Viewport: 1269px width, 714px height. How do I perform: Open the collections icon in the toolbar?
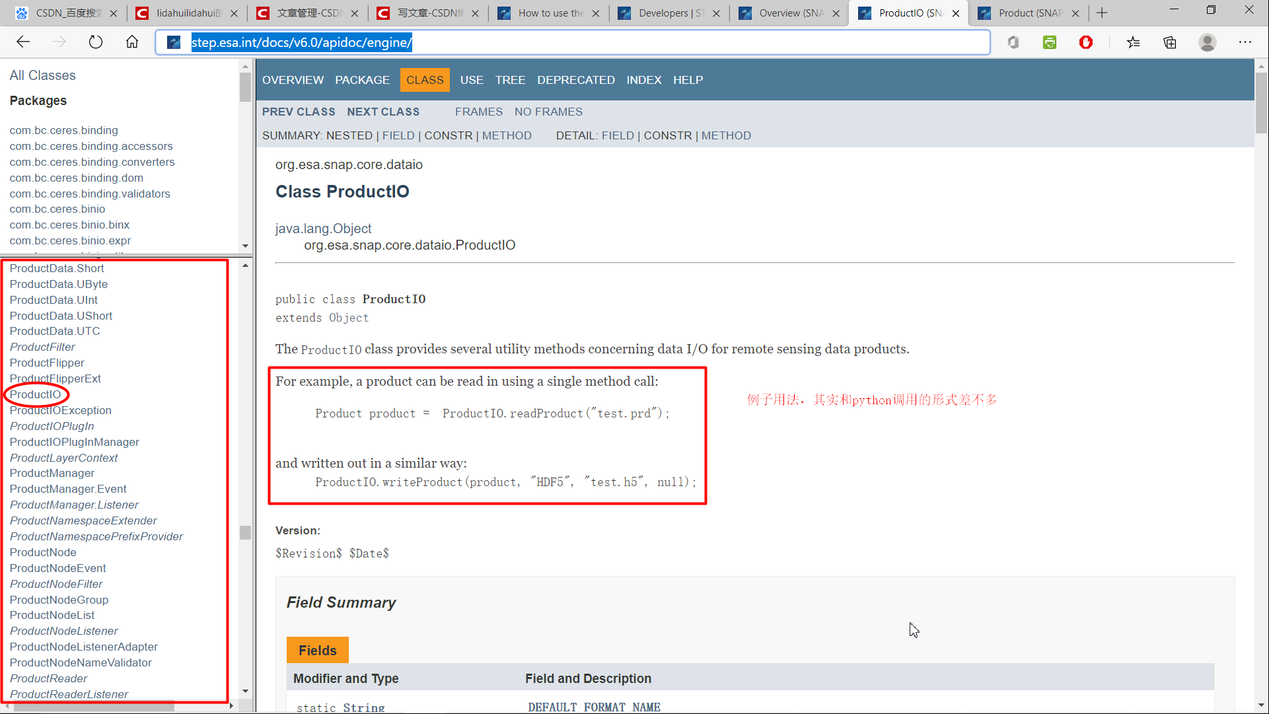[x=1170, y=42]
